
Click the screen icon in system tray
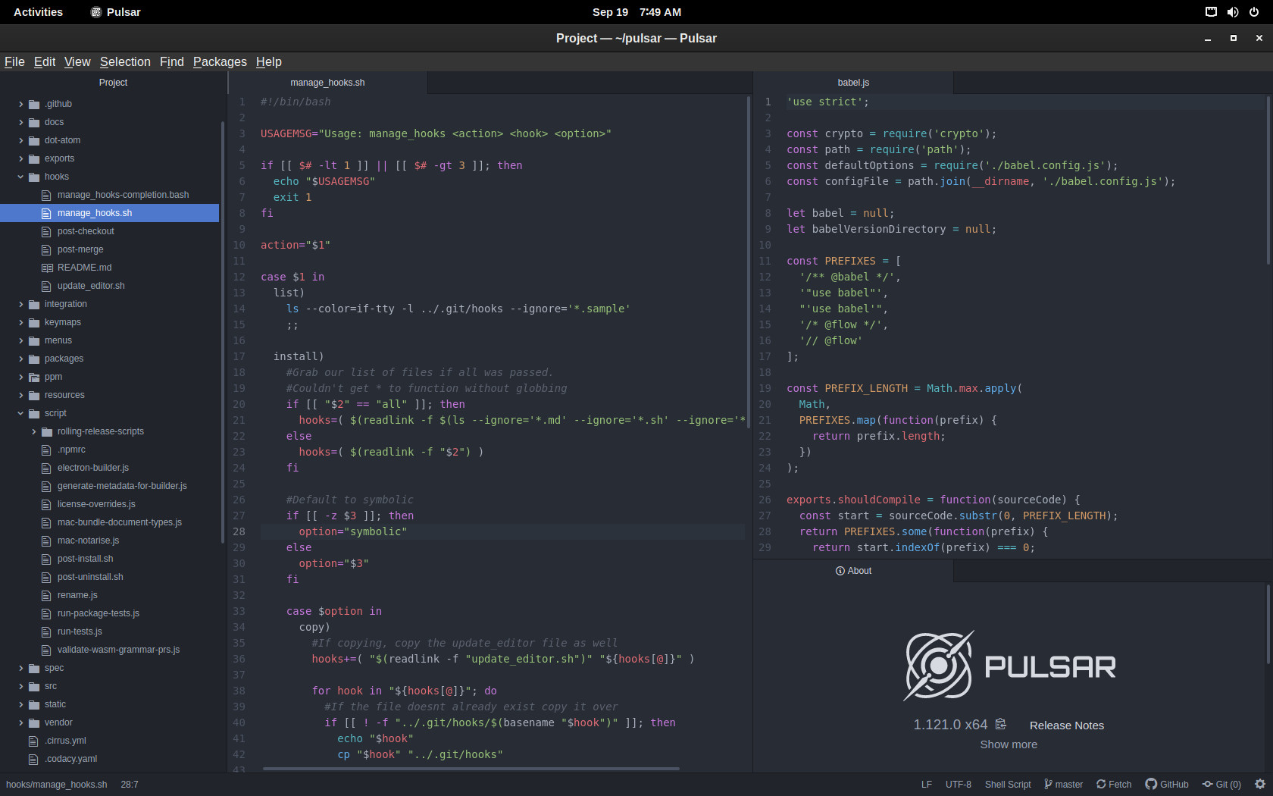click(1211, 12)
